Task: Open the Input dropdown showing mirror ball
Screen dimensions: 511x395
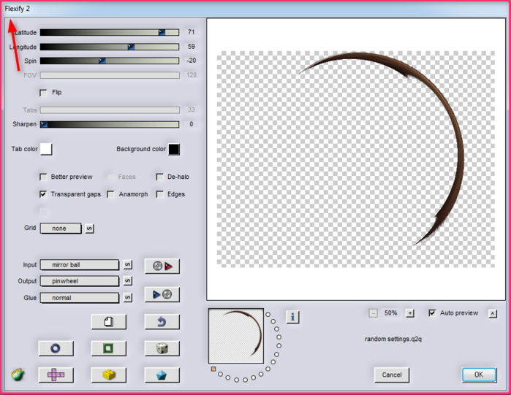Action: [x=80, y=265]
